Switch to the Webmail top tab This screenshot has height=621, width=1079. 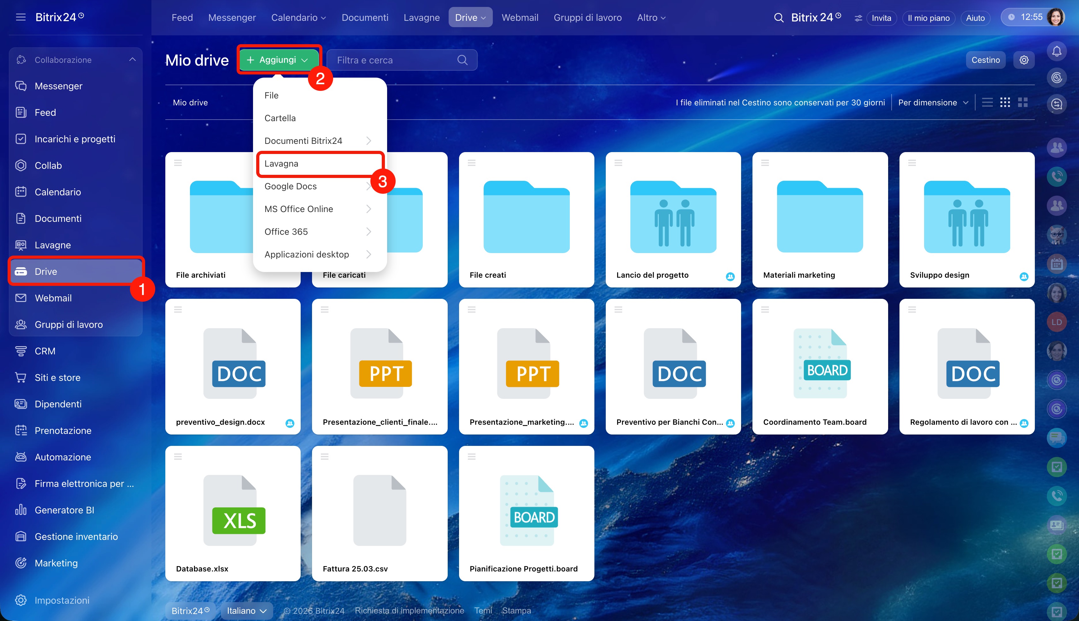[x=520, y=17]
